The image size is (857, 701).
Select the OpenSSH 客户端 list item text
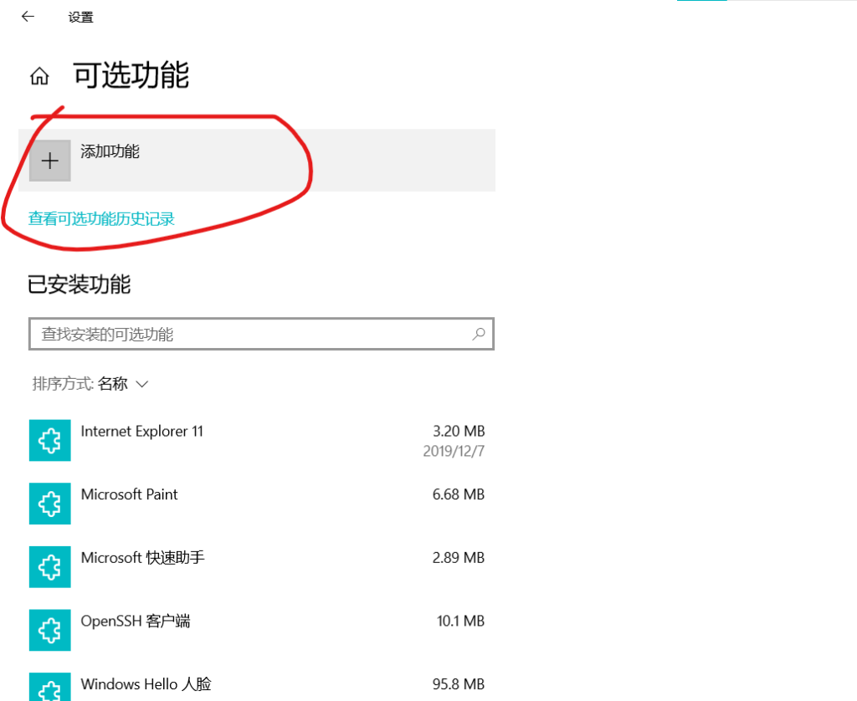[x=135, y=622]
